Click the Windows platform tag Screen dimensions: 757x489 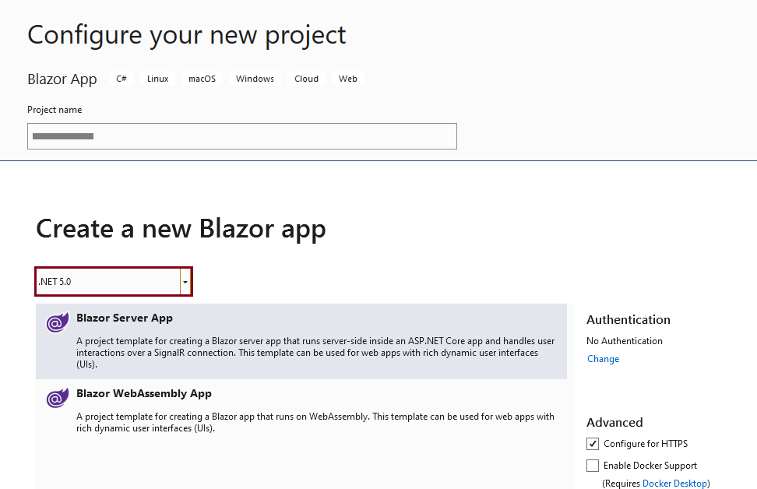(255, 79)
